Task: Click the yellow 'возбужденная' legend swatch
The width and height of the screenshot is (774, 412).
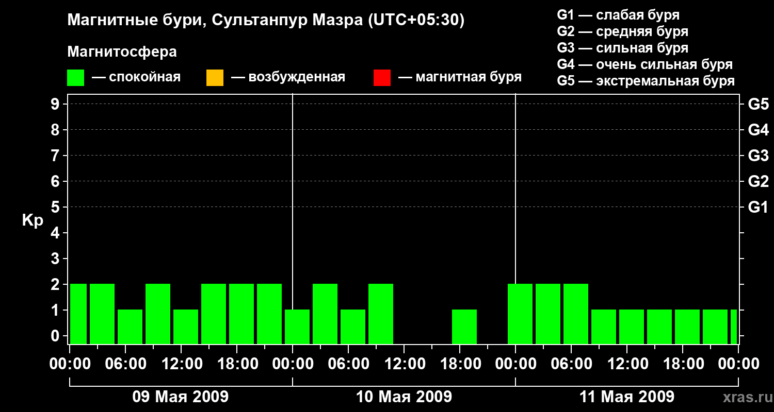Action: click(215, 78)
